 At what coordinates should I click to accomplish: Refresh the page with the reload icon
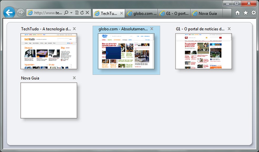pos(82,13)
